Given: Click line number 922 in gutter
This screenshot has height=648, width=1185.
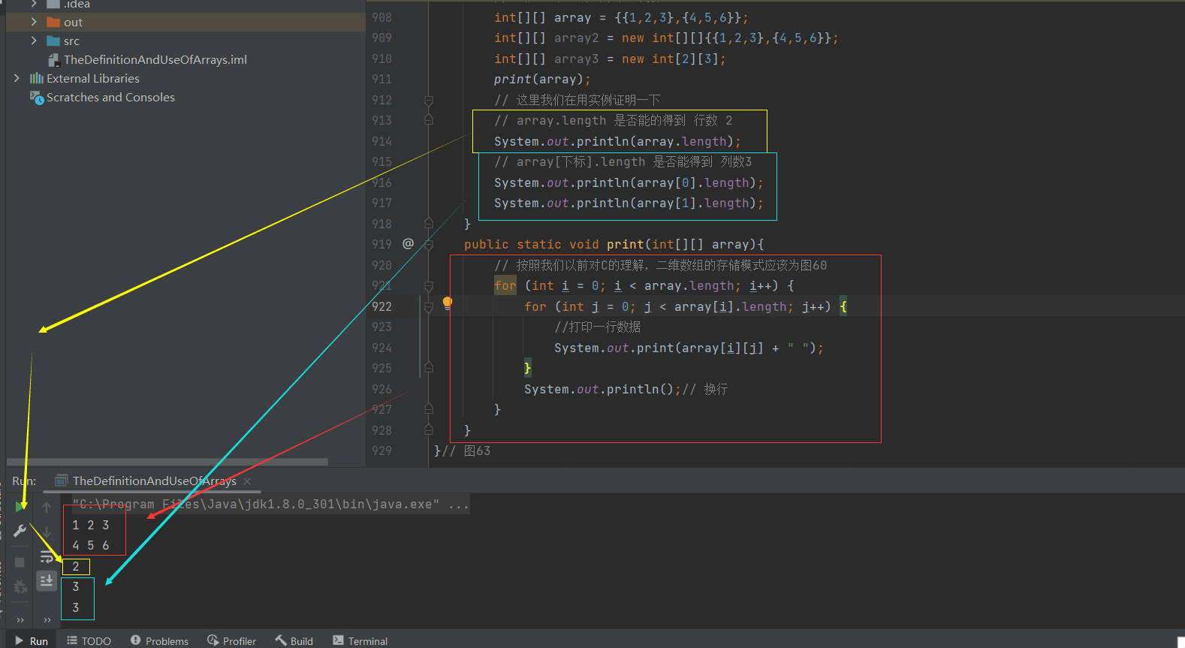Looking at the screenshot, I should pos(381,306).
